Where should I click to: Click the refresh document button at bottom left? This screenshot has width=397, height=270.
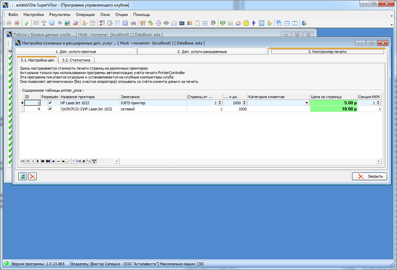click(x=22, y=176)
